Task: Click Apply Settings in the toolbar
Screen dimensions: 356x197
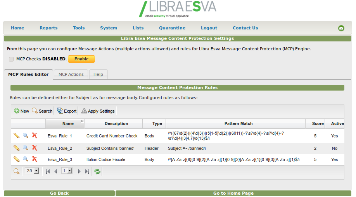Action: 98,111
